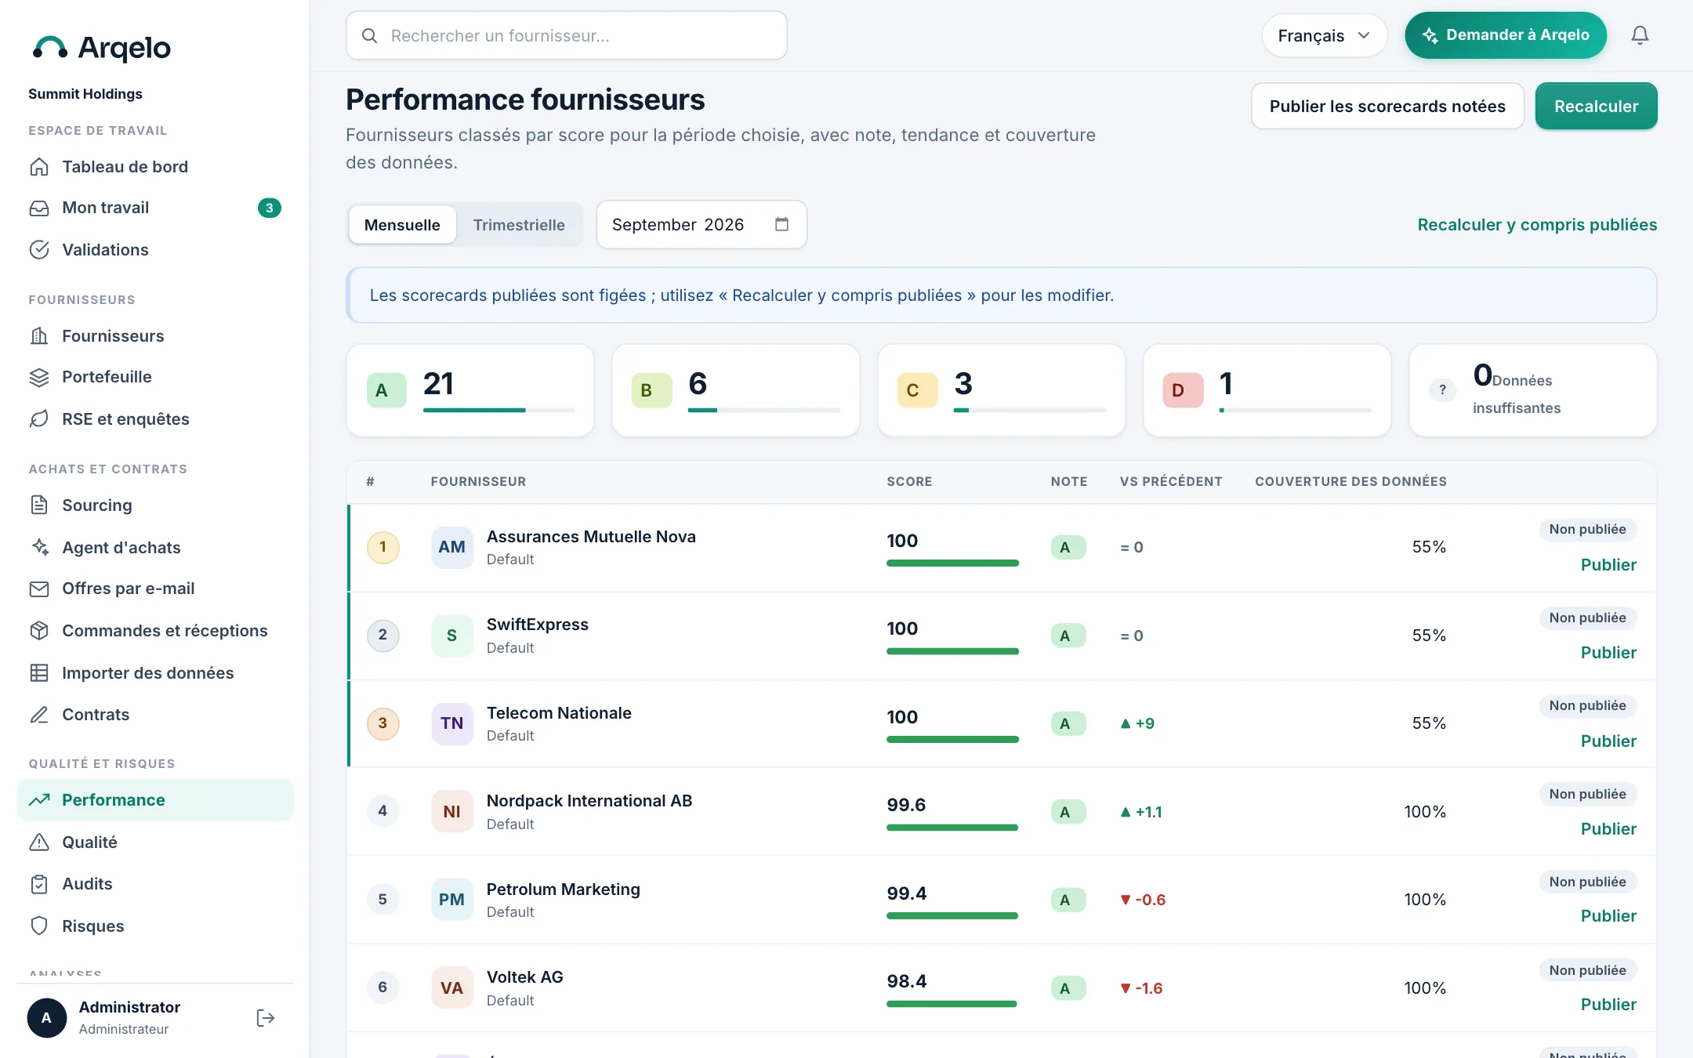
Task: Select the Mensuelle period option
Action: click(x=402, y=225)
